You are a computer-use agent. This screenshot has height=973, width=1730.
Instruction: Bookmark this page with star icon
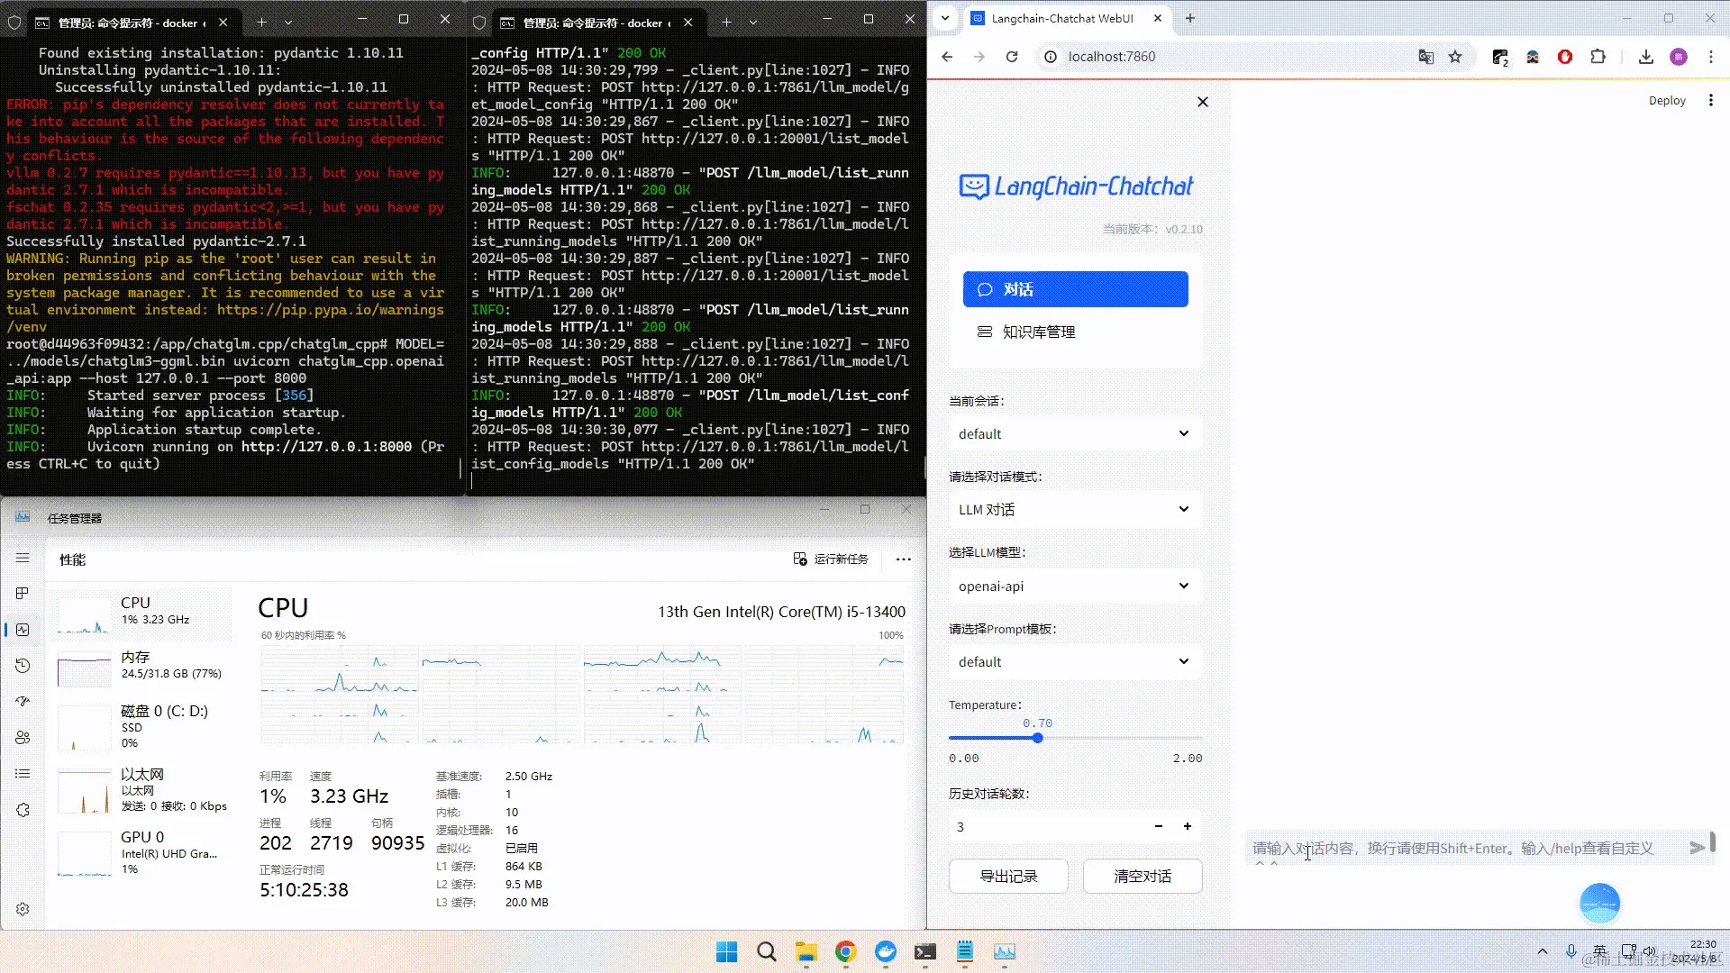tap(1455, 57)
